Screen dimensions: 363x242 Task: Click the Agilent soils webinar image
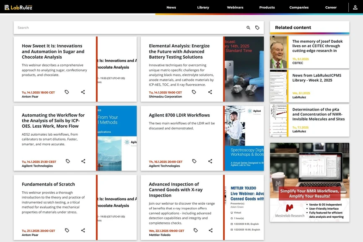tap(117, 138)
